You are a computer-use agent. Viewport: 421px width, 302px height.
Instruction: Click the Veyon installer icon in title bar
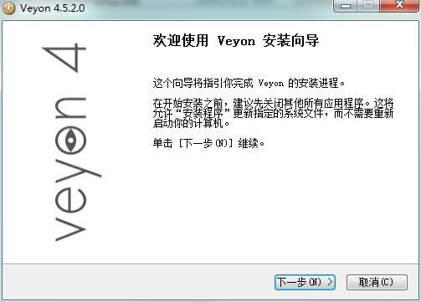click(8, 8)
